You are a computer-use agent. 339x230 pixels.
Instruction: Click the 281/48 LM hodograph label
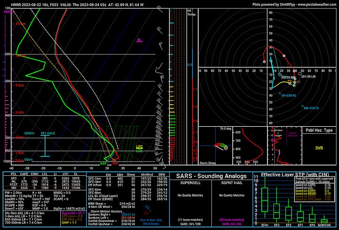tap(308, 77)
